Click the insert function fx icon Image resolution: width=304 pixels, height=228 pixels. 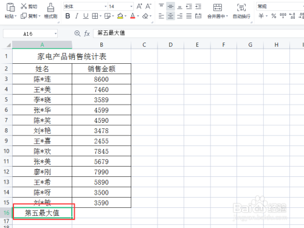(87, 33)
